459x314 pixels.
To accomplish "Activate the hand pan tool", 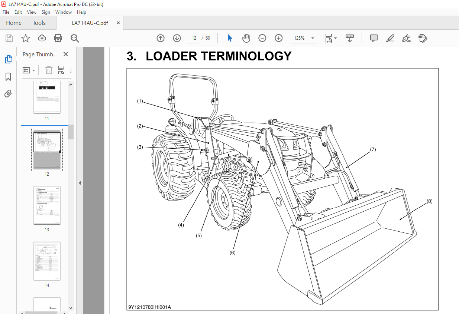I will click(x=246, y=38).
